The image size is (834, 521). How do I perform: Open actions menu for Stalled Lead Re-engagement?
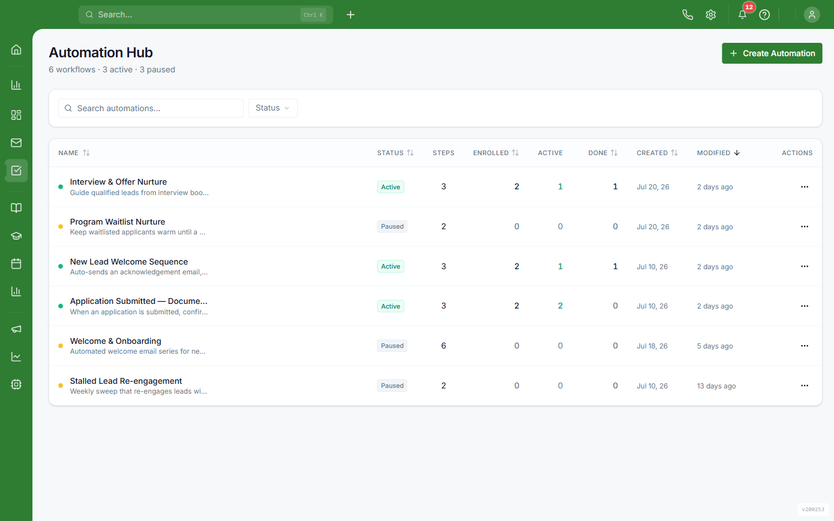[x=804, y=386]
